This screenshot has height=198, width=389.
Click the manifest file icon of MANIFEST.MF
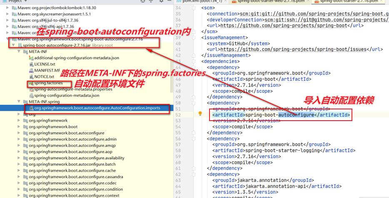[x=31, y=70]
